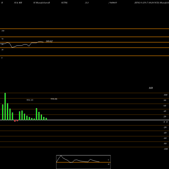Image resolution: width=169 pixels, height=169 pixels.
Task: Click the 100 label on the right MR axis
Action: [x=165, y=95]
